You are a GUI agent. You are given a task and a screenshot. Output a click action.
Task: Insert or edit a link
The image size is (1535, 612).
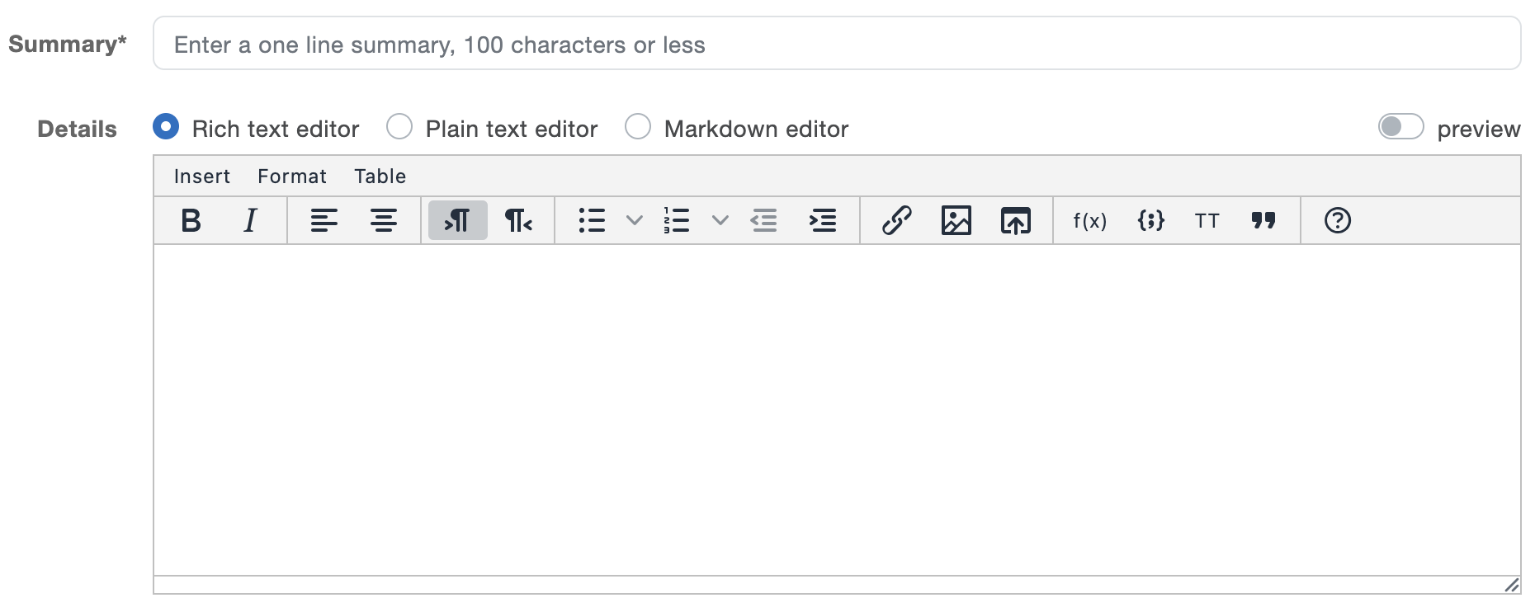897,220
